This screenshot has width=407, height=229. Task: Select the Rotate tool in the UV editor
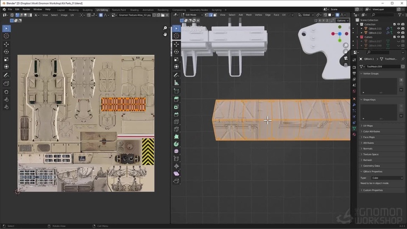pyautogui.click(x=7, y=52)
